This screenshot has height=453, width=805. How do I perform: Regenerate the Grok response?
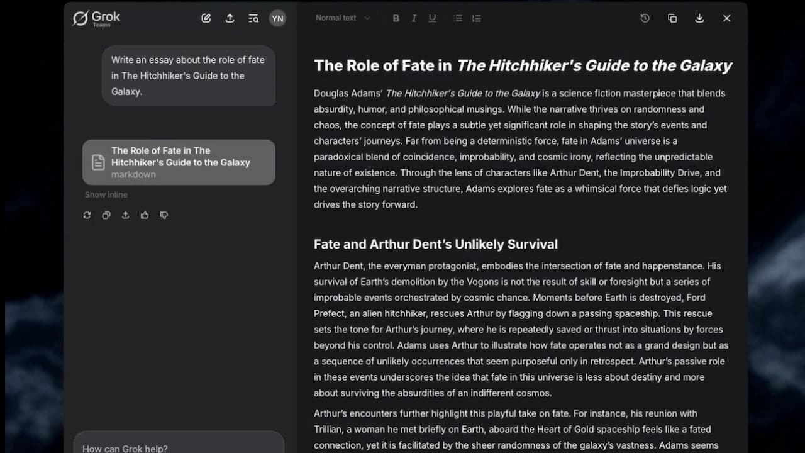click(87, 215)
